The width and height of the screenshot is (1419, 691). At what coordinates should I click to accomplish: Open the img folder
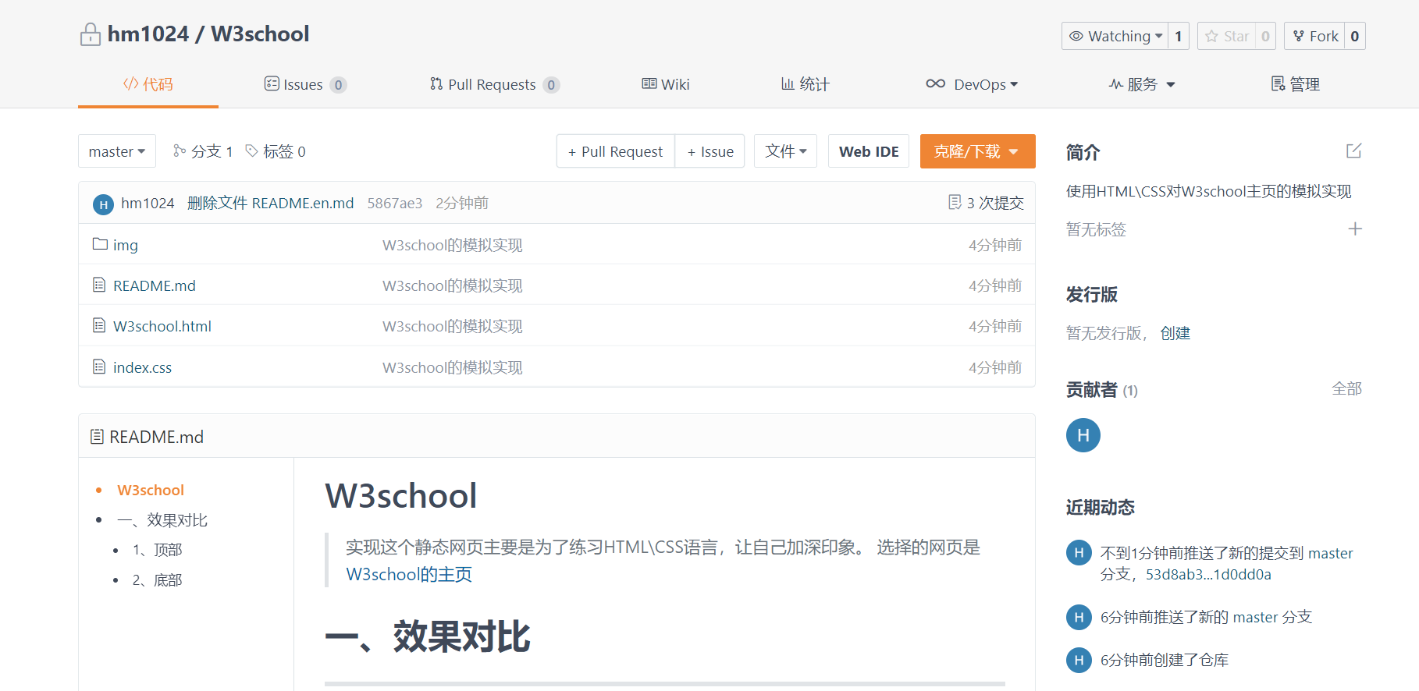(126, 245)
